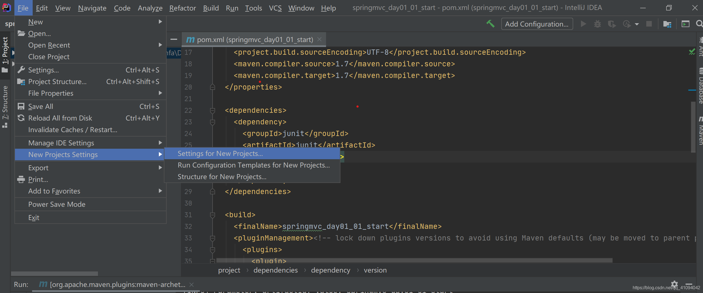The height and width of the screenshot is (293, 703).
Task: Open the Z: Structure tool window
Action: point(5,106)
